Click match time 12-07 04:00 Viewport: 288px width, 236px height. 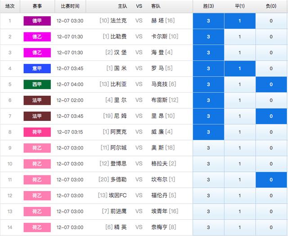click(x=70, y=85)
